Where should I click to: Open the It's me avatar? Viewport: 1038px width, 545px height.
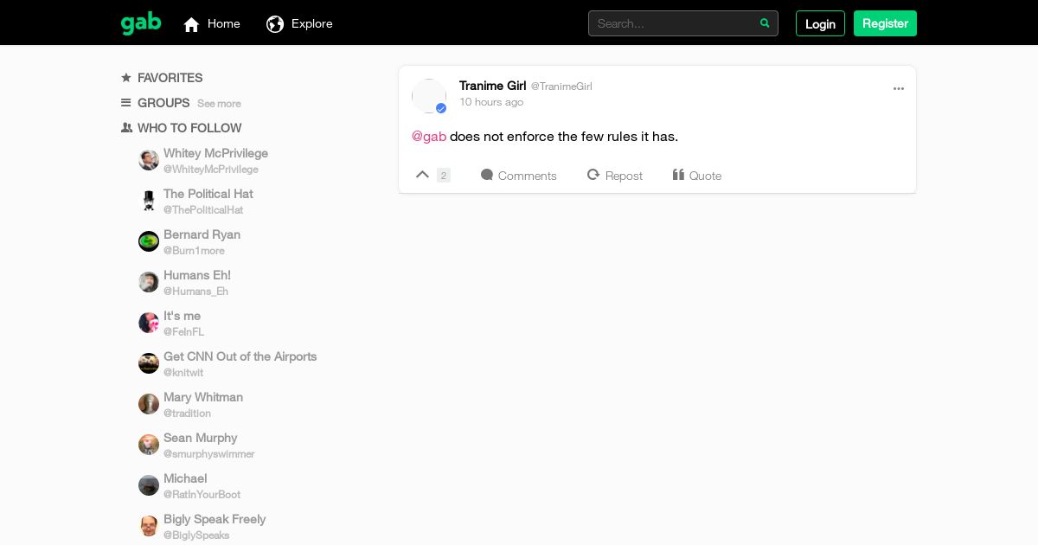pos(149,323)
